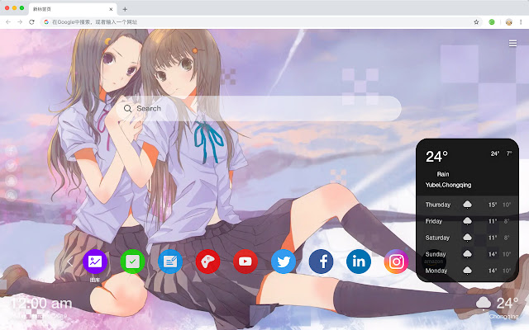Screen dimensions: 529x330
Task: Click the green extension icon in toolbar
Action: tap(492, 22)
